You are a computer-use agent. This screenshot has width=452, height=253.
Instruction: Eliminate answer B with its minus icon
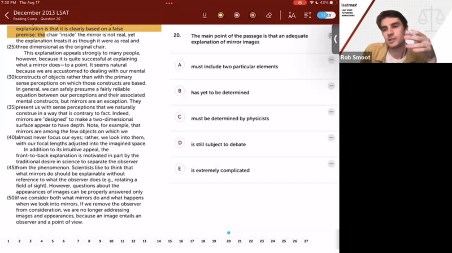(x=331, y=86)
